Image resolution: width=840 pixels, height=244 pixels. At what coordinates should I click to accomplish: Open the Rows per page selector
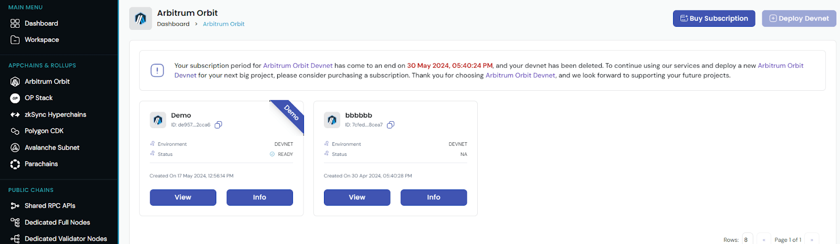click(x=748, y=239)
